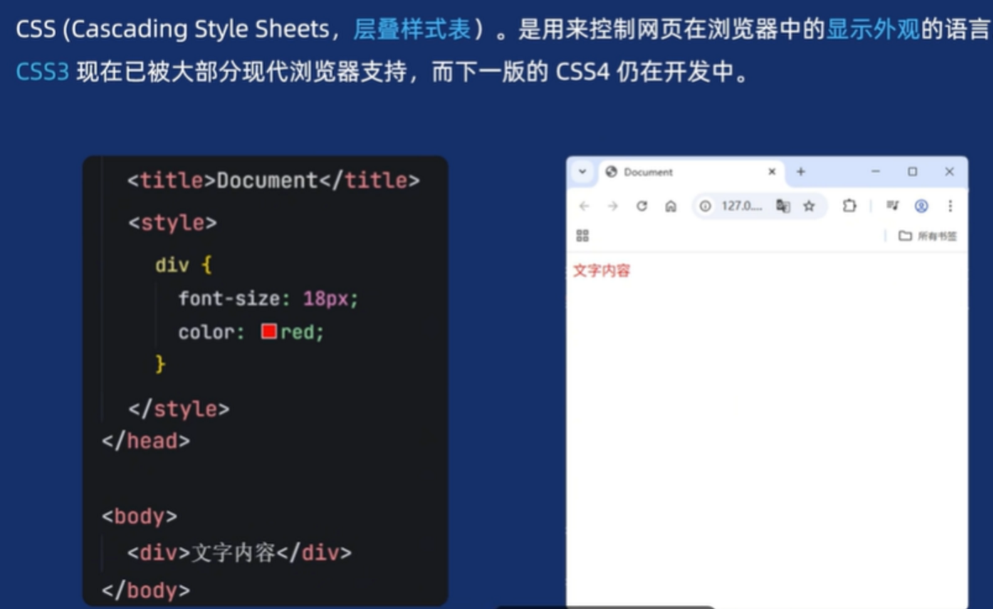This screenshot has height=609, width=993.
Task: Open the browser profile avatar
Action: point(921,206)
